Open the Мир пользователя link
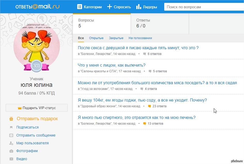 [32, 143]
